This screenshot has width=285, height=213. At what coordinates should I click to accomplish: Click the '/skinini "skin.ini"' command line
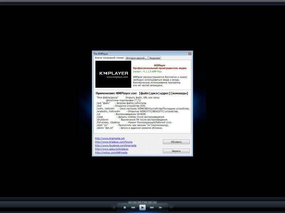pos(130,128)
